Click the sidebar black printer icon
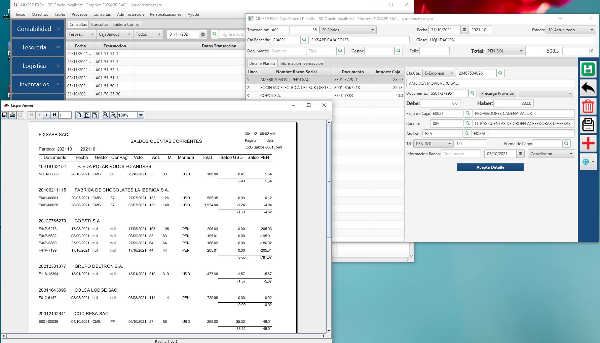This screenshot has width=600, height=343. [588, 125]
